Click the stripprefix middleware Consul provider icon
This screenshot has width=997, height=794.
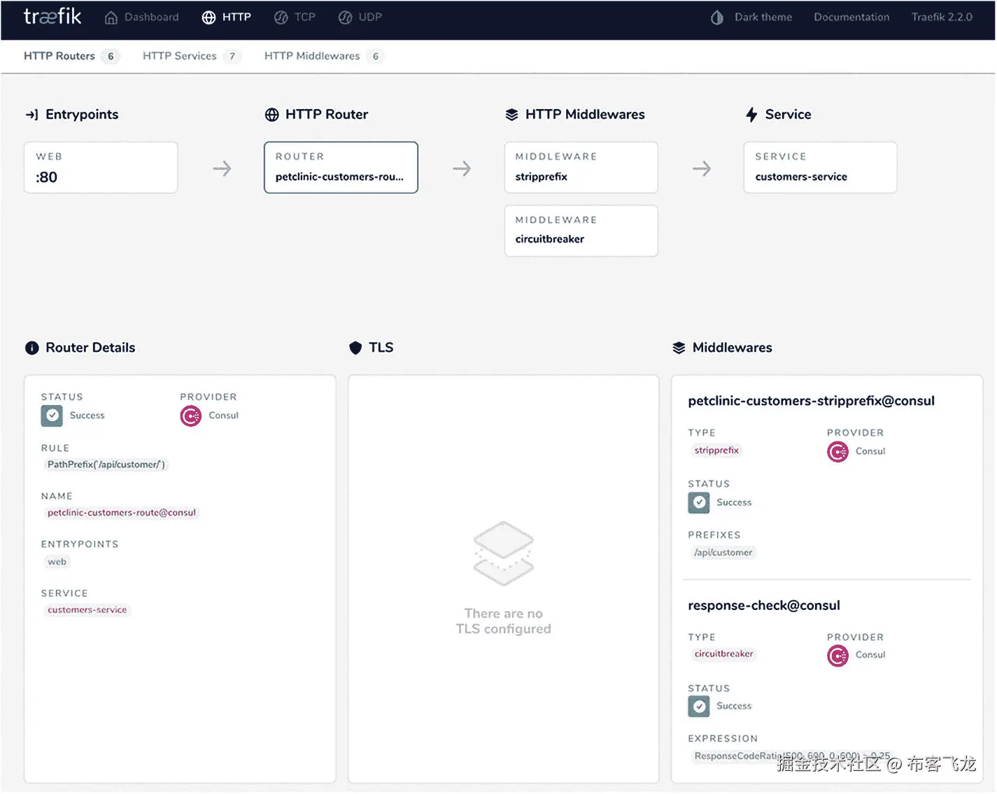(837, 452)
